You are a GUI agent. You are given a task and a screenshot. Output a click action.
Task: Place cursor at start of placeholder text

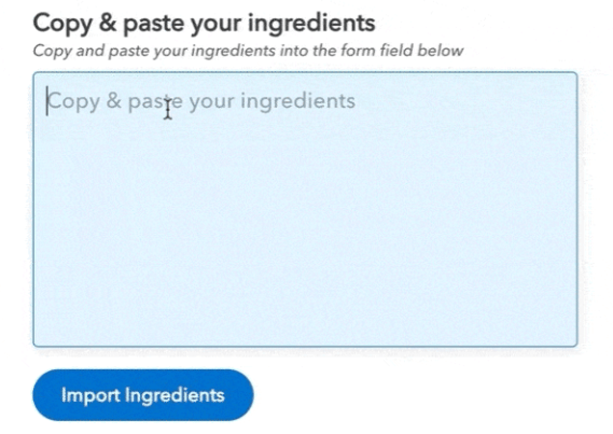(x=48, y=101)
